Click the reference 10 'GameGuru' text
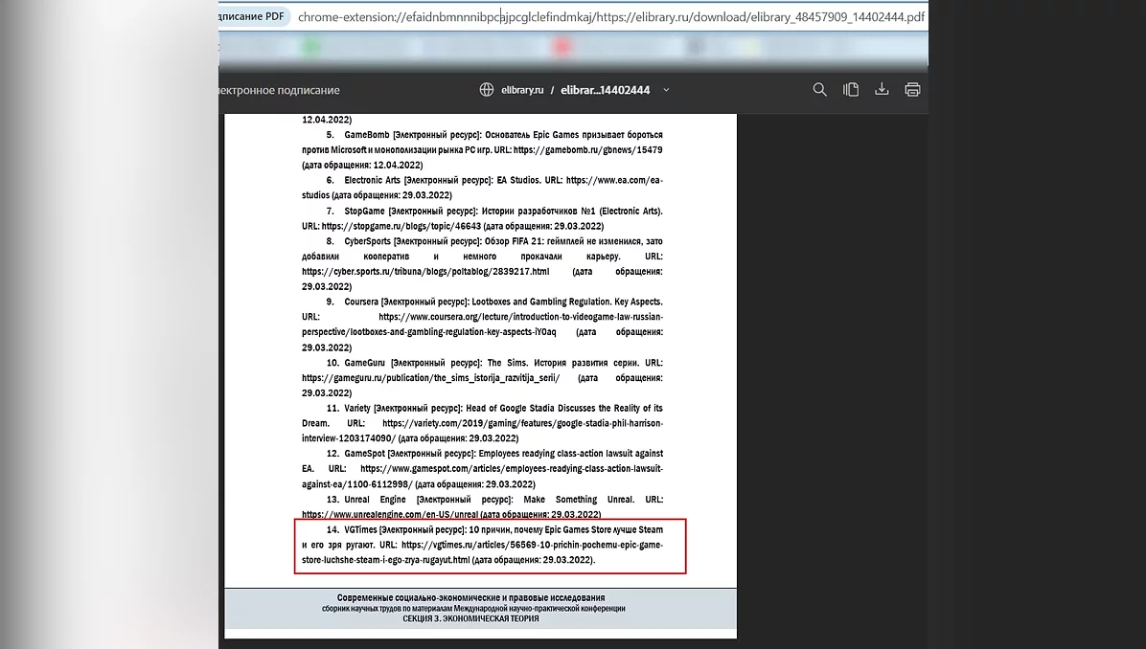The width and height of the screenshot is (1146, 649). pyautogui.click(x=365, y=363)
